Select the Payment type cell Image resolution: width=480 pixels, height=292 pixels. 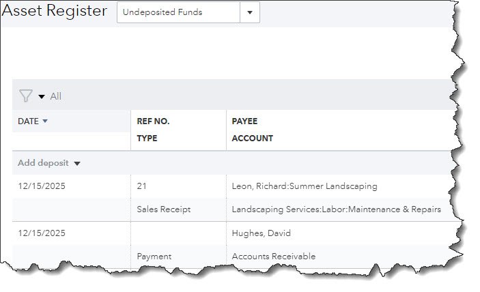point(154,257)
